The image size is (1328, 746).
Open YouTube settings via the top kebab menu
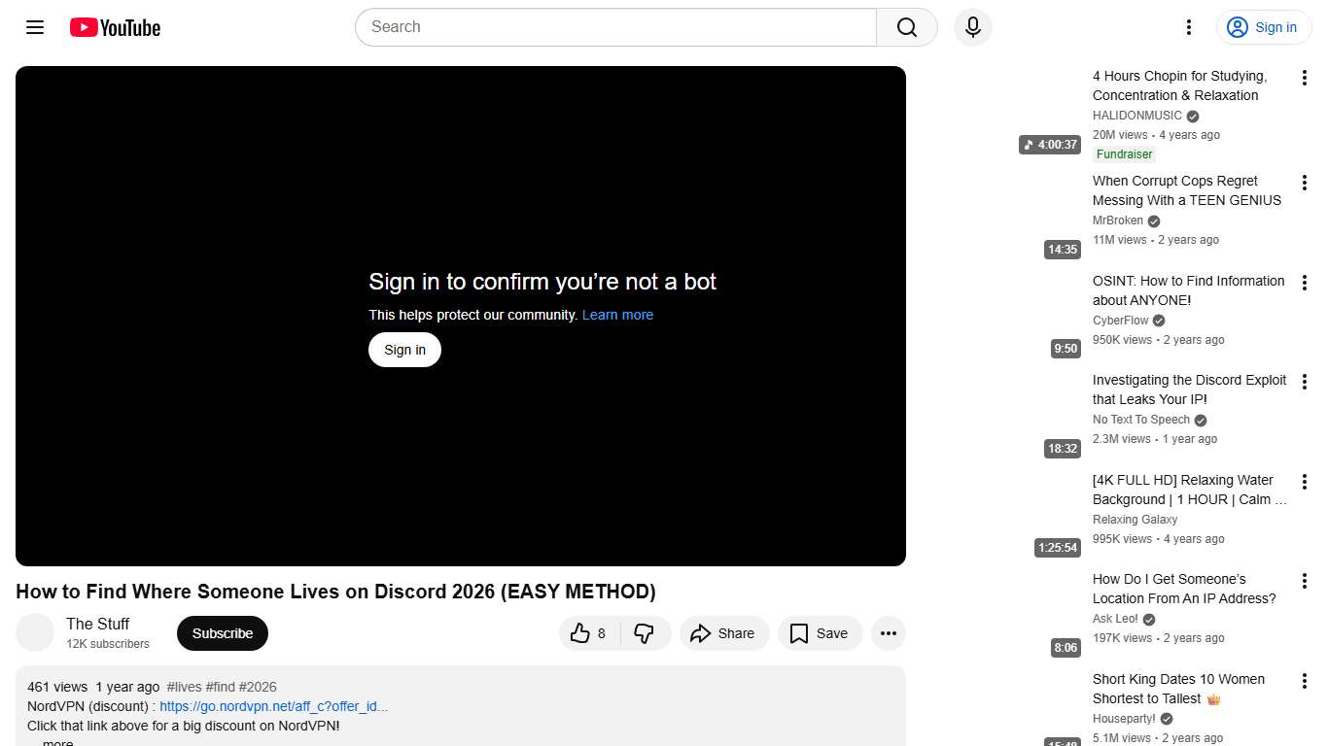[1188, 27]
